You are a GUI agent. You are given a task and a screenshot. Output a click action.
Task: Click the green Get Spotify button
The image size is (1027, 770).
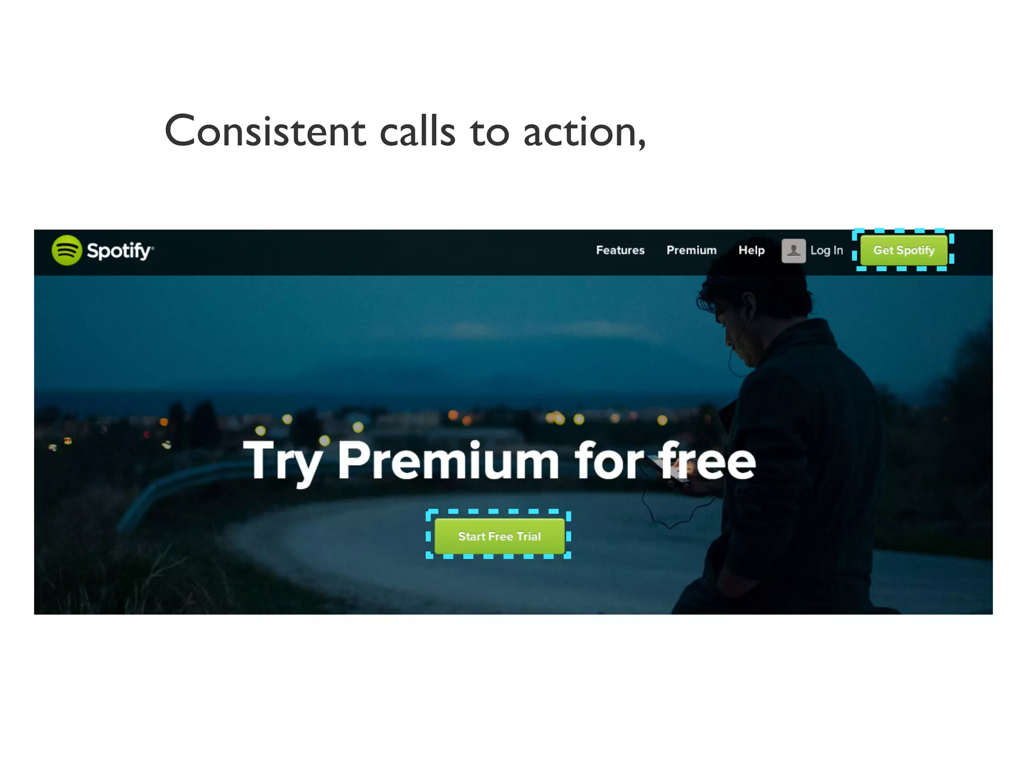pos(904,250)
